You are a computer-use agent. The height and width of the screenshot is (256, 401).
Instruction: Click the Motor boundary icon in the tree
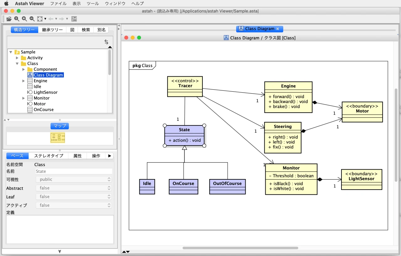coord(30,104)
